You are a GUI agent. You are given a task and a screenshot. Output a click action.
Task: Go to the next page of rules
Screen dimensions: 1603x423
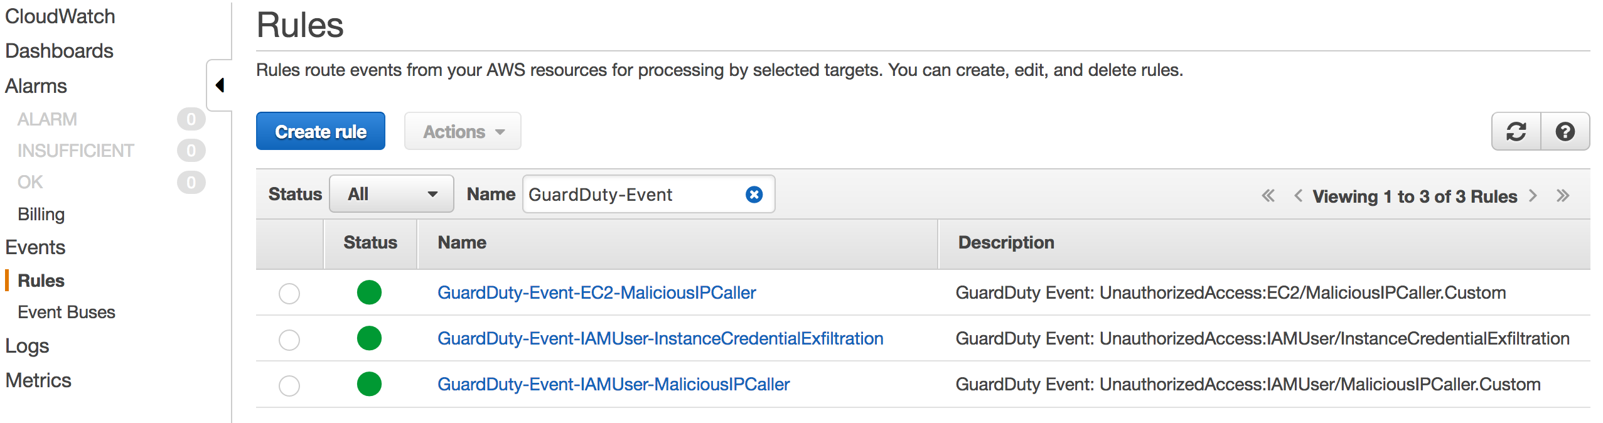click(x=1533, y=196)
